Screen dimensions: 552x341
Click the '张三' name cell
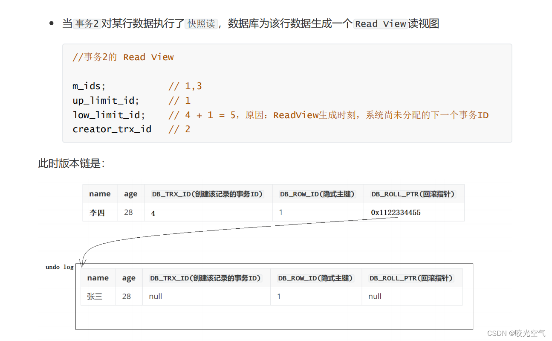[95, 296]
